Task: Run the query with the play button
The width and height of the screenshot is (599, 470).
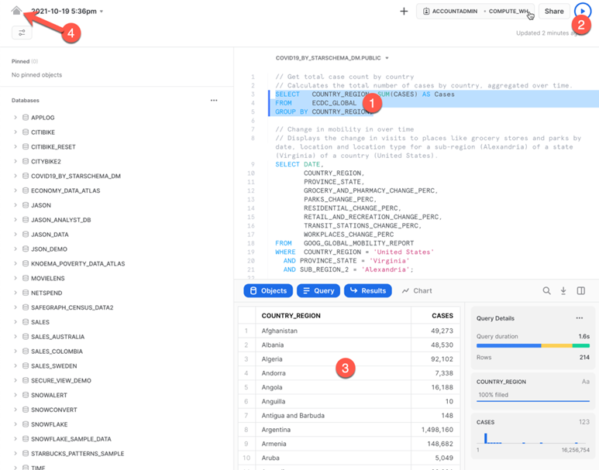Action: click(x=583, y=11)
